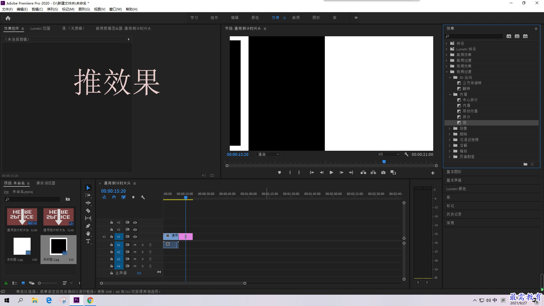Toggle lock on track A4
The image size is (544, 306).
click(112, 266)
